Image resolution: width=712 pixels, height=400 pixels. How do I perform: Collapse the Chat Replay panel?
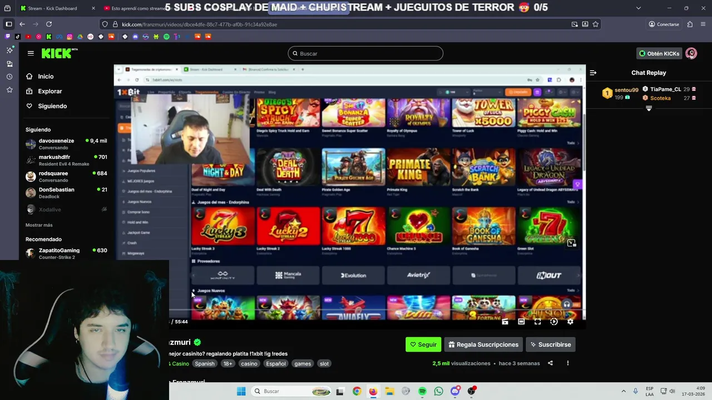tap(593, 73)
